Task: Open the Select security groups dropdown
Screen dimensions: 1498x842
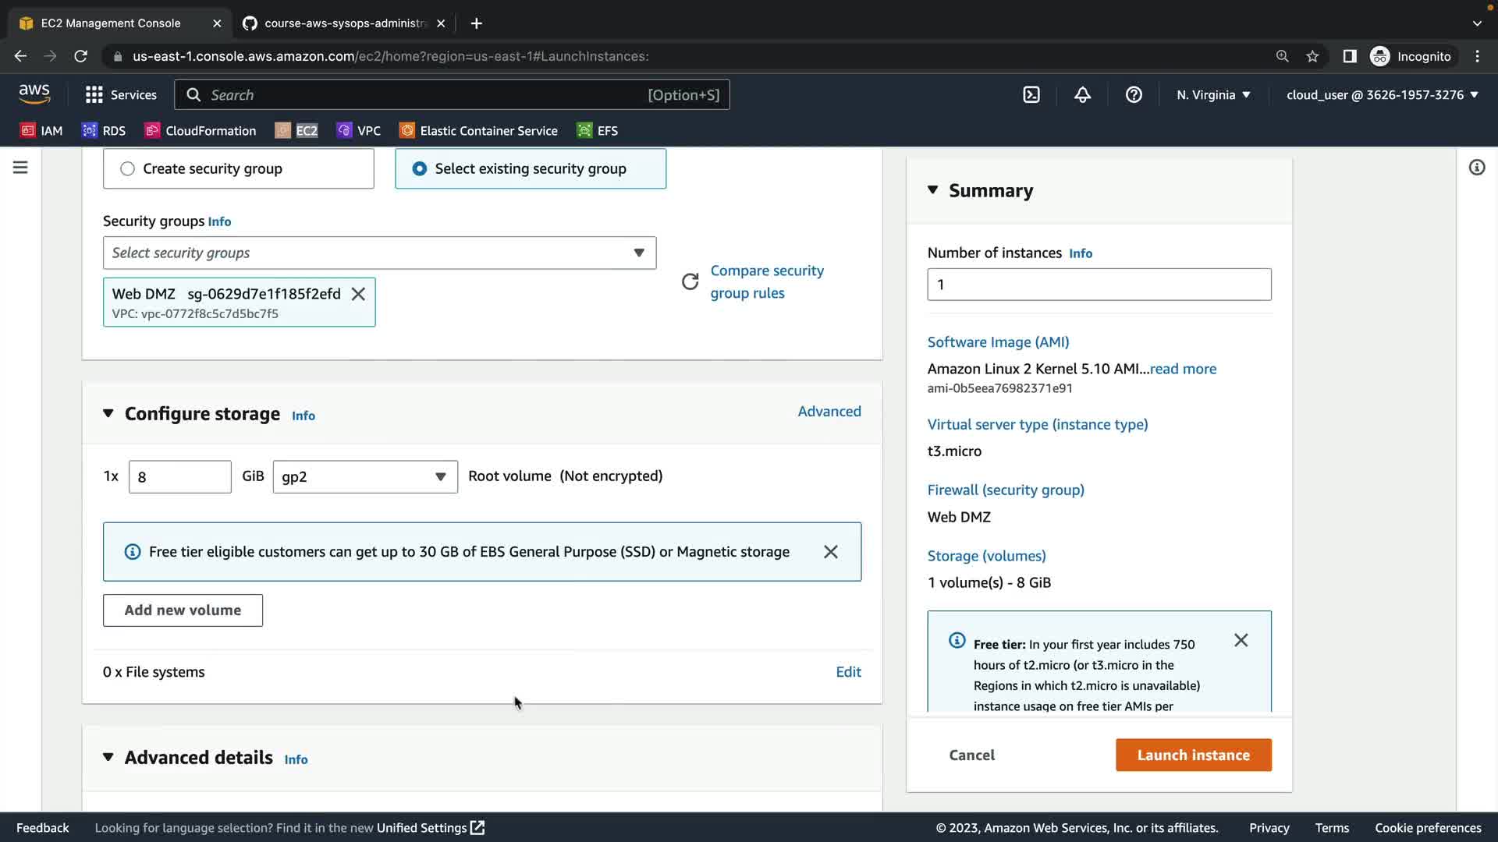Action: (379, 253)
